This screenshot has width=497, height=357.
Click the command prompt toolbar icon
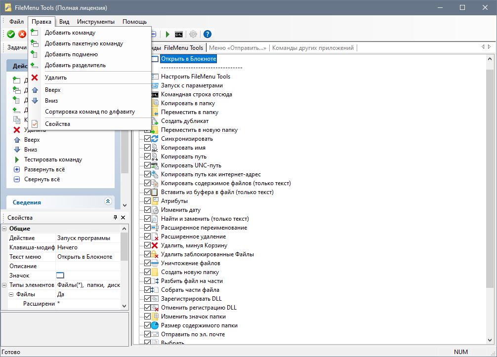(x=179, y=34)
